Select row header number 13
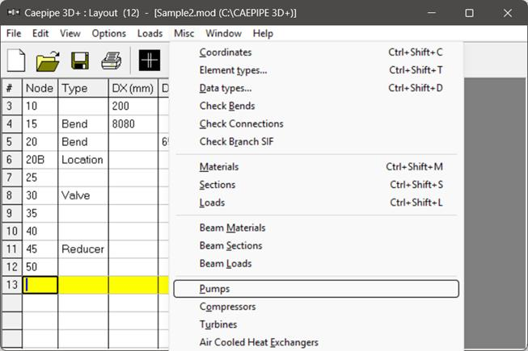 pos(12,285)
